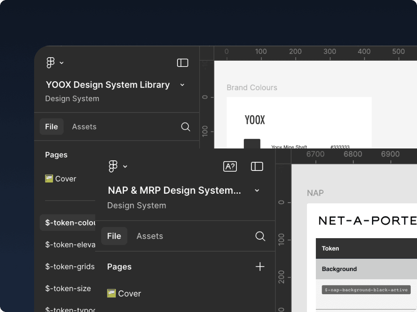The width and height of the screenshot is (417, 312).
Task: Expand Figma menu chevron in YOOX window
Action: [x=62, y=63]
